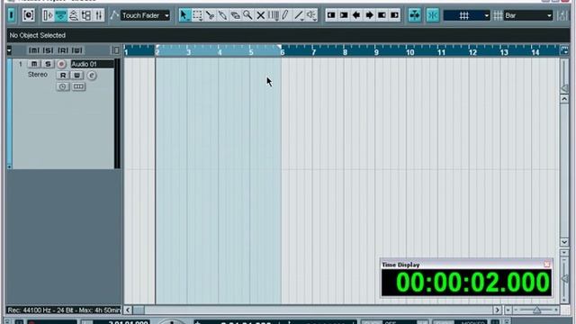Click Nudge start left button

pyautogui.click(x=331, y=15)
